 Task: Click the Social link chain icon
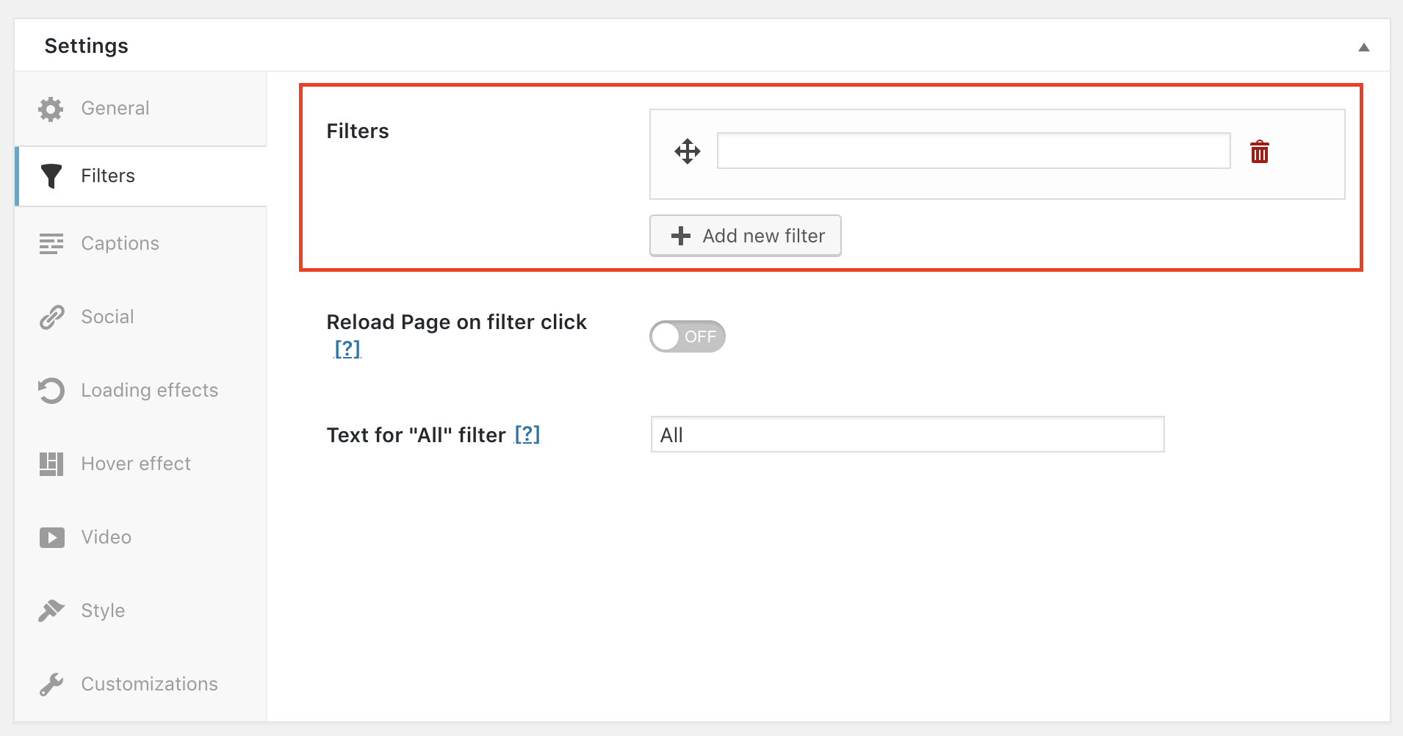tap(51, 317)
